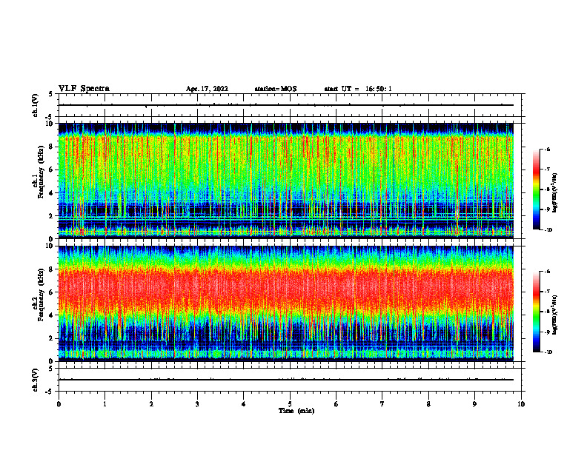
Task: Click the time axis tick label '7'
Action: click(x=382, y=404)
